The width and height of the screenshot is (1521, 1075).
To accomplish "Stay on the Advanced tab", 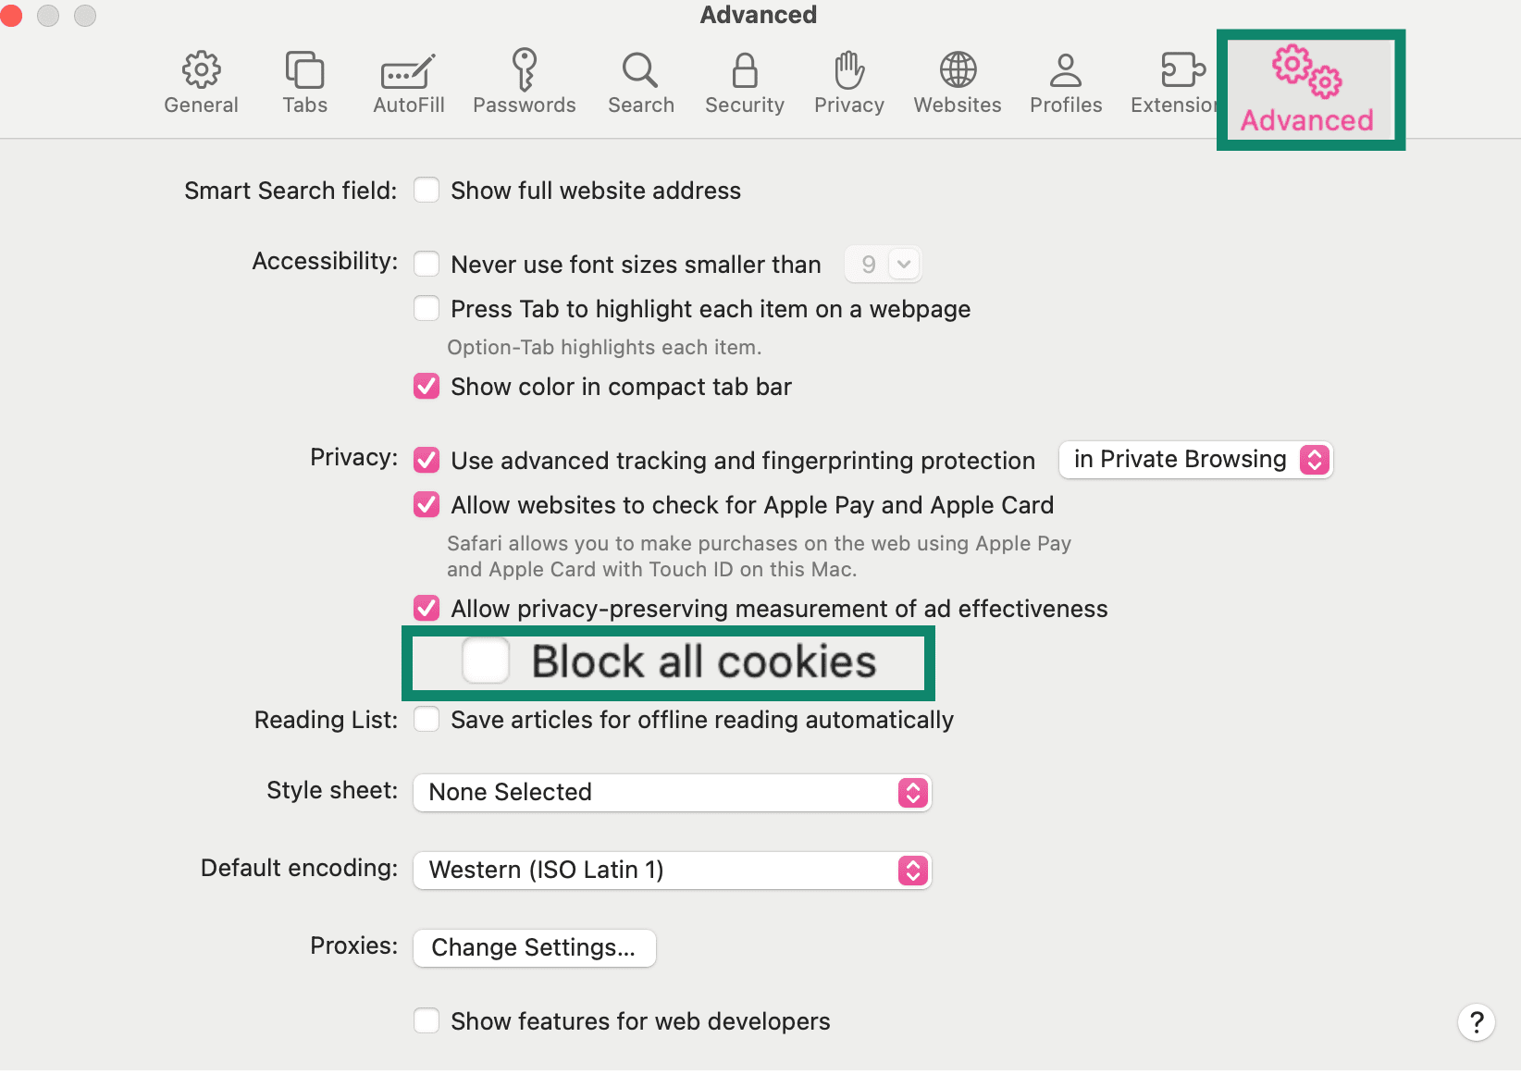I will click(x=1307, y=88).
